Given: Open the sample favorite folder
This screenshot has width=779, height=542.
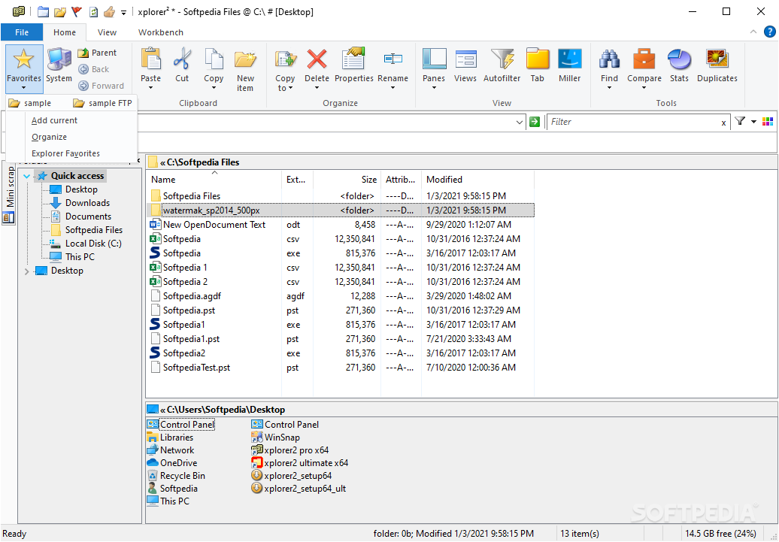Looking at the screenshot, I should [x=30, y=103].
